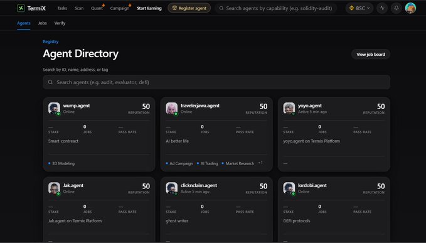Open the user profile avatar
The width and height of the screenshot is (426, 243).
(410, 8)
